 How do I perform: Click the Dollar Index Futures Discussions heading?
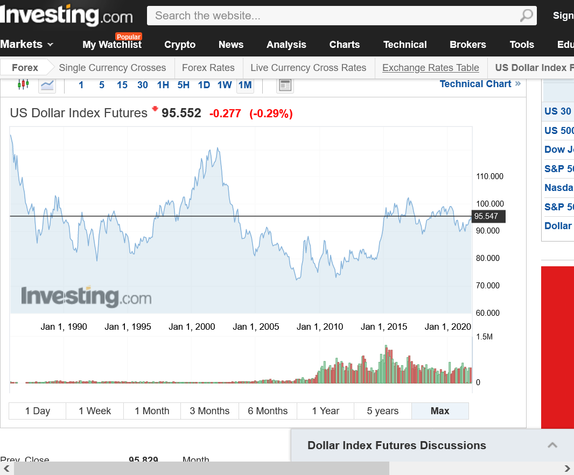397,445
